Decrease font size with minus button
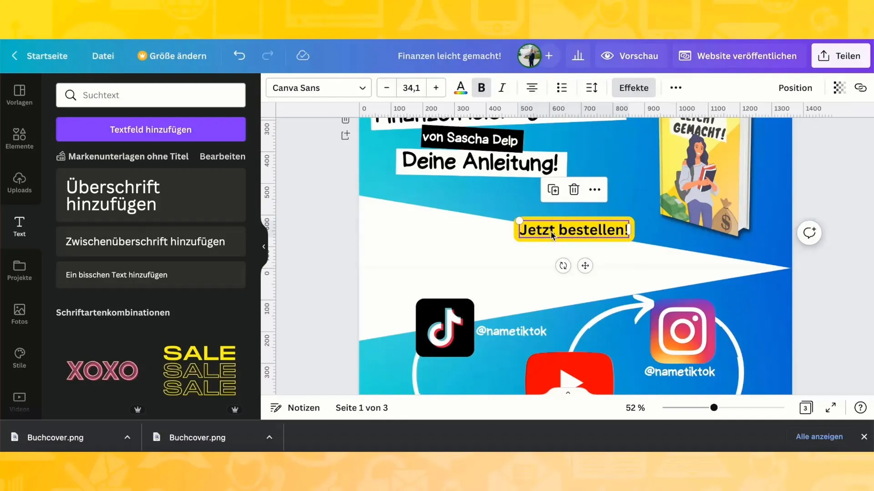 click(x=386, y=88)
